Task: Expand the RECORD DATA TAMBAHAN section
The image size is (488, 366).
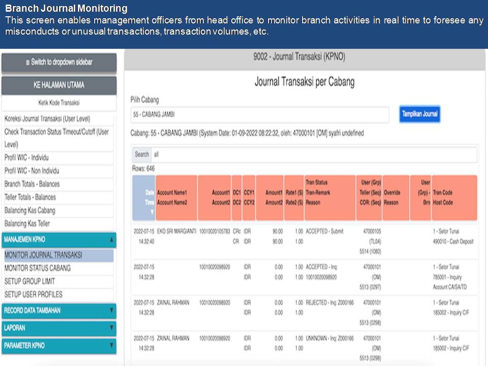Action: (x=59, y=310)
